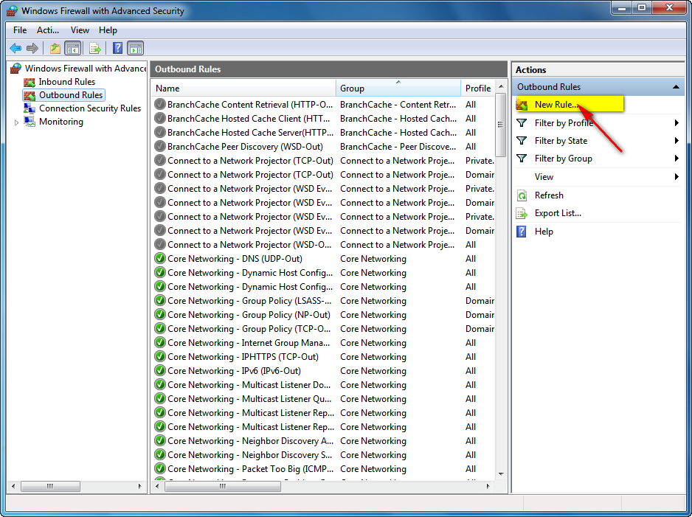Click Export List... in Actions pane
Screen dimensions: 692x517
(558, 213)
